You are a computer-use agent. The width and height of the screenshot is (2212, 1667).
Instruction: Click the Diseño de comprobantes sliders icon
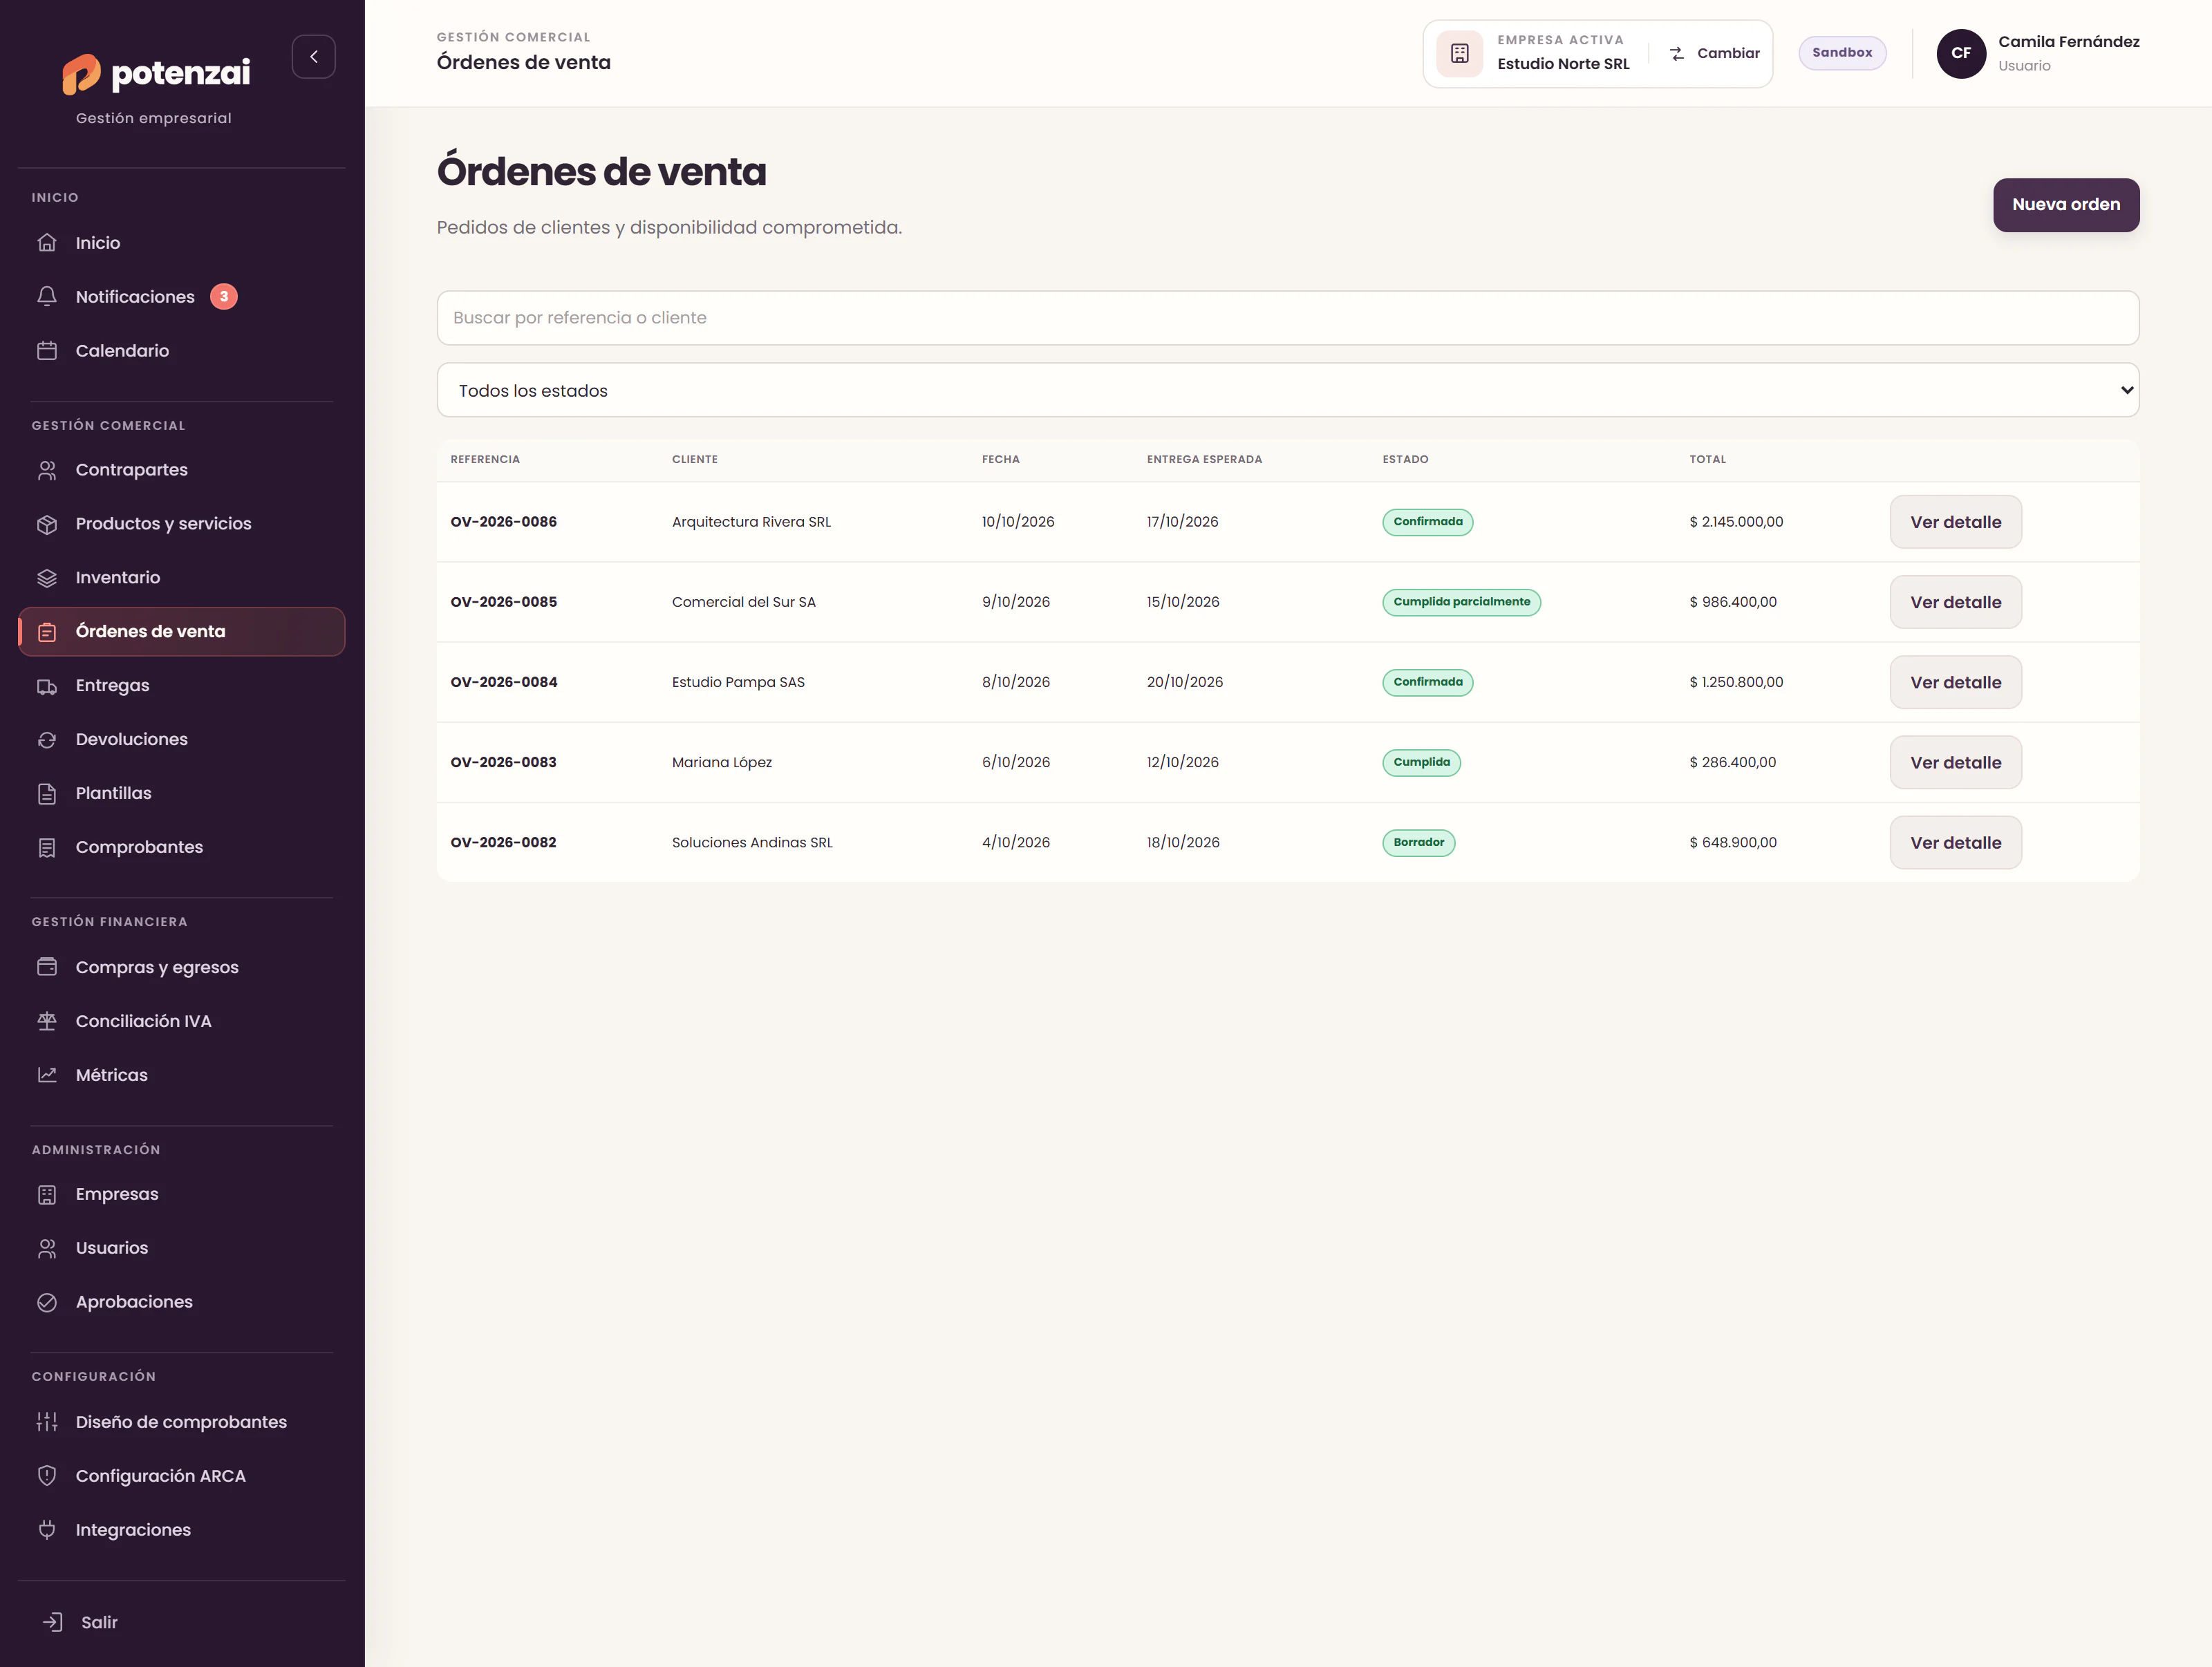tap(47, 1422)
